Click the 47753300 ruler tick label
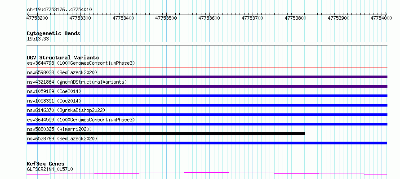The image size is (400, 179). click(x=80, y=18)
